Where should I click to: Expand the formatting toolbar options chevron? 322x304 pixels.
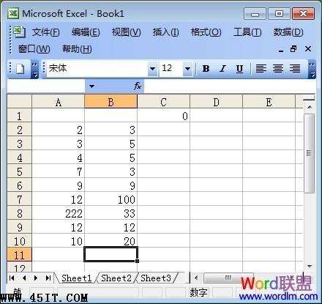click(312, 70)
